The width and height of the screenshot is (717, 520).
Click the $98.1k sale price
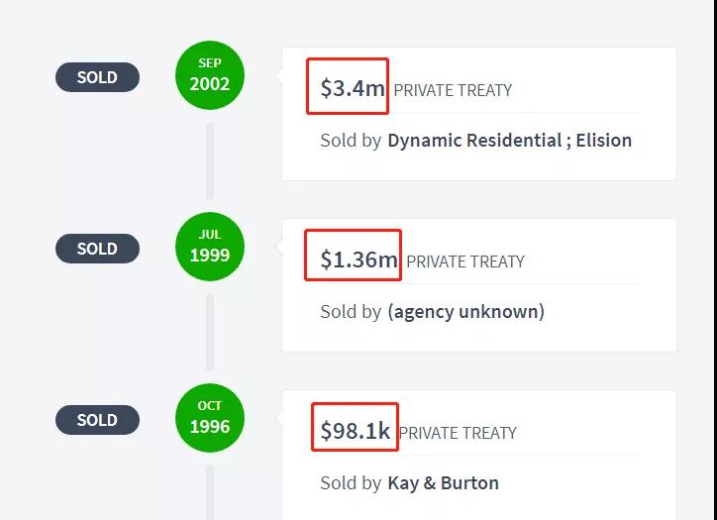[x=355, y=431]
